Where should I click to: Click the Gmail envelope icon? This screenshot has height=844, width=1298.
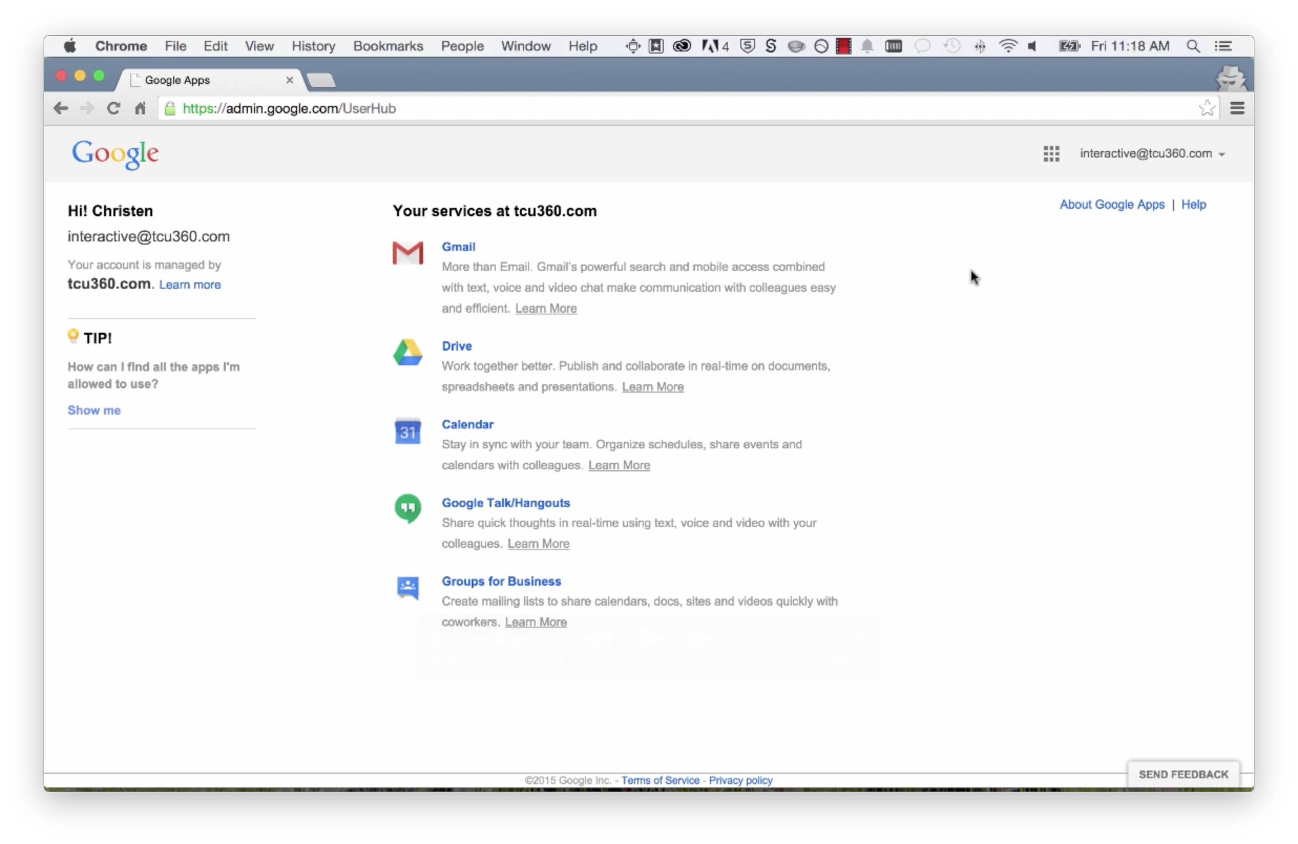(x=407, y=253)
